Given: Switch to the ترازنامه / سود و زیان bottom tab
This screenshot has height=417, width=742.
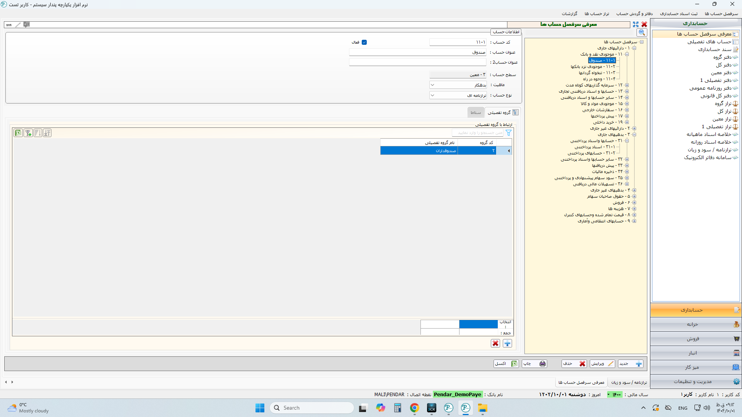Looking at the screenshot, I should click(629, 382).
